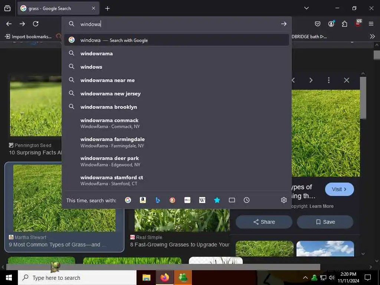Click the Save button

point(325,222)
